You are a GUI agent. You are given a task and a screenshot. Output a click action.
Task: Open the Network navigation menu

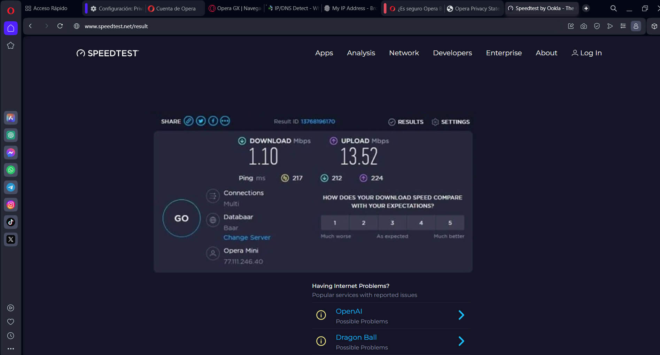point(404,53)
